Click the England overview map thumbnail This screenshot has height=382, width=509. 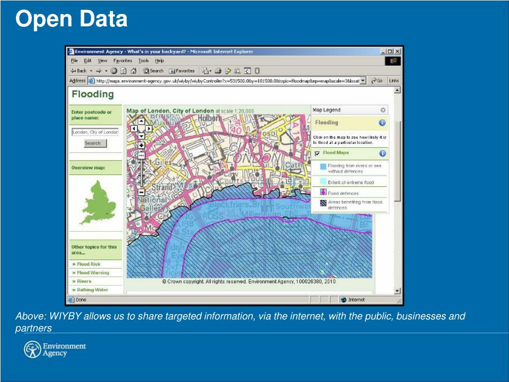98,203
